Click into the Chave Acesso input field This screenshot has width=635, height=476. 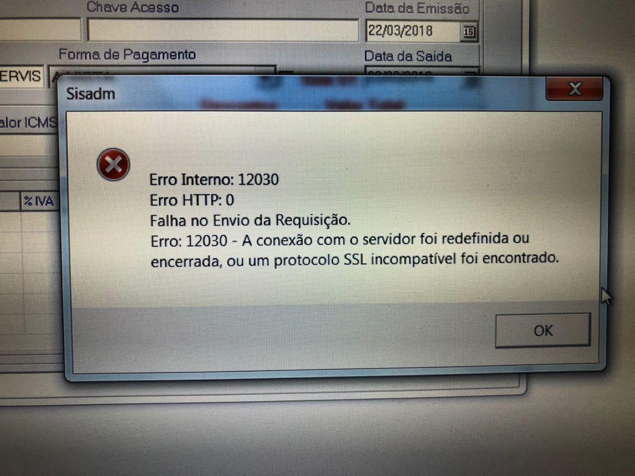[223, 30]
